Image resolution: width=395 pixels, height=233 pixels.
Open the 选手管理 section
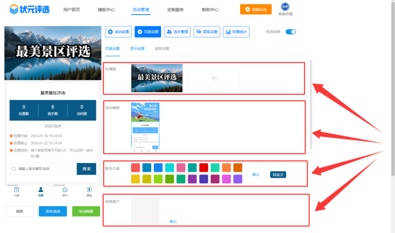(177, 32)
